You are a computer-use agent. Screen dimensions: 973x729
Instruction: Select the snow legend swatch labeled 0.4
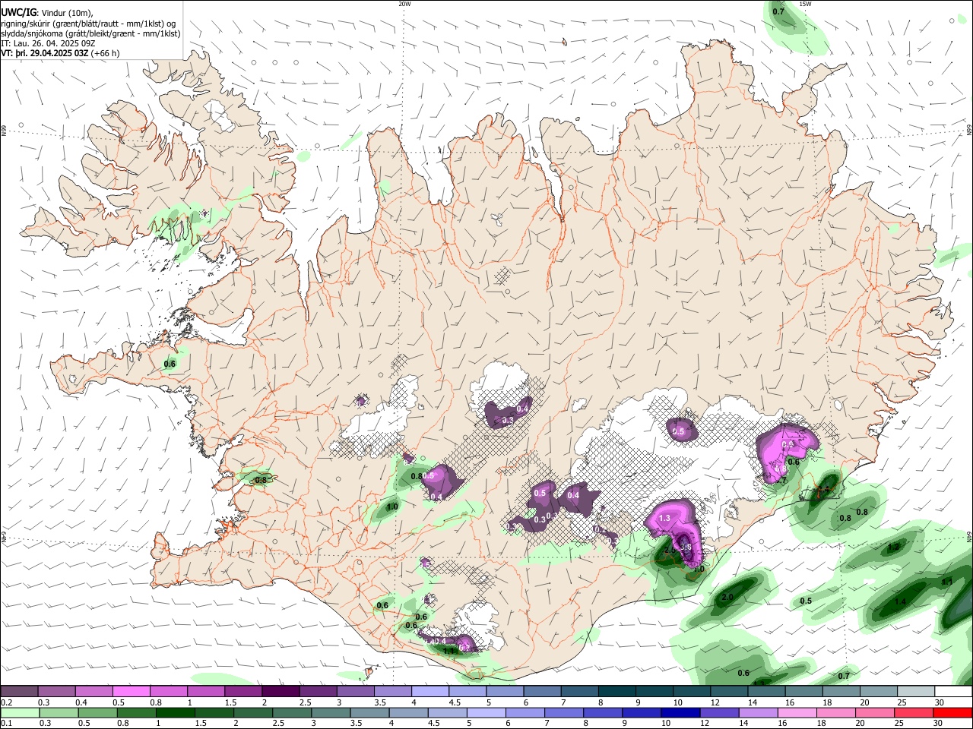point(93,692)
